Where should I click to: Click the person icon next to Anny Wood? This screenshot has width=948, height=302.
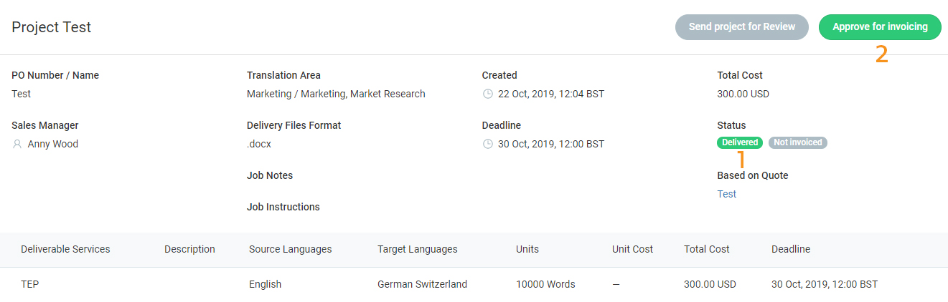coord(17,144)
